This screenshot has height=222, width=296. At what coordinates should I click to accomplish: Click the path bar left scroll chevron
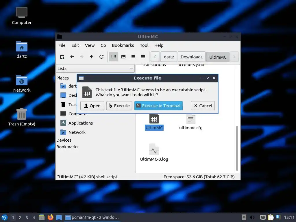tap(155, 57)
